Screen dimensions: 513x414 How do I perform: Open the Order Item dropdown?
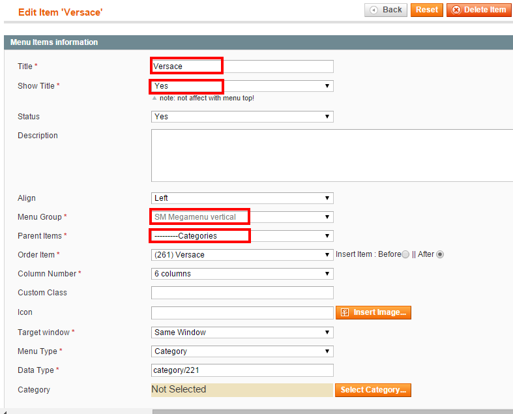(242, 255)
